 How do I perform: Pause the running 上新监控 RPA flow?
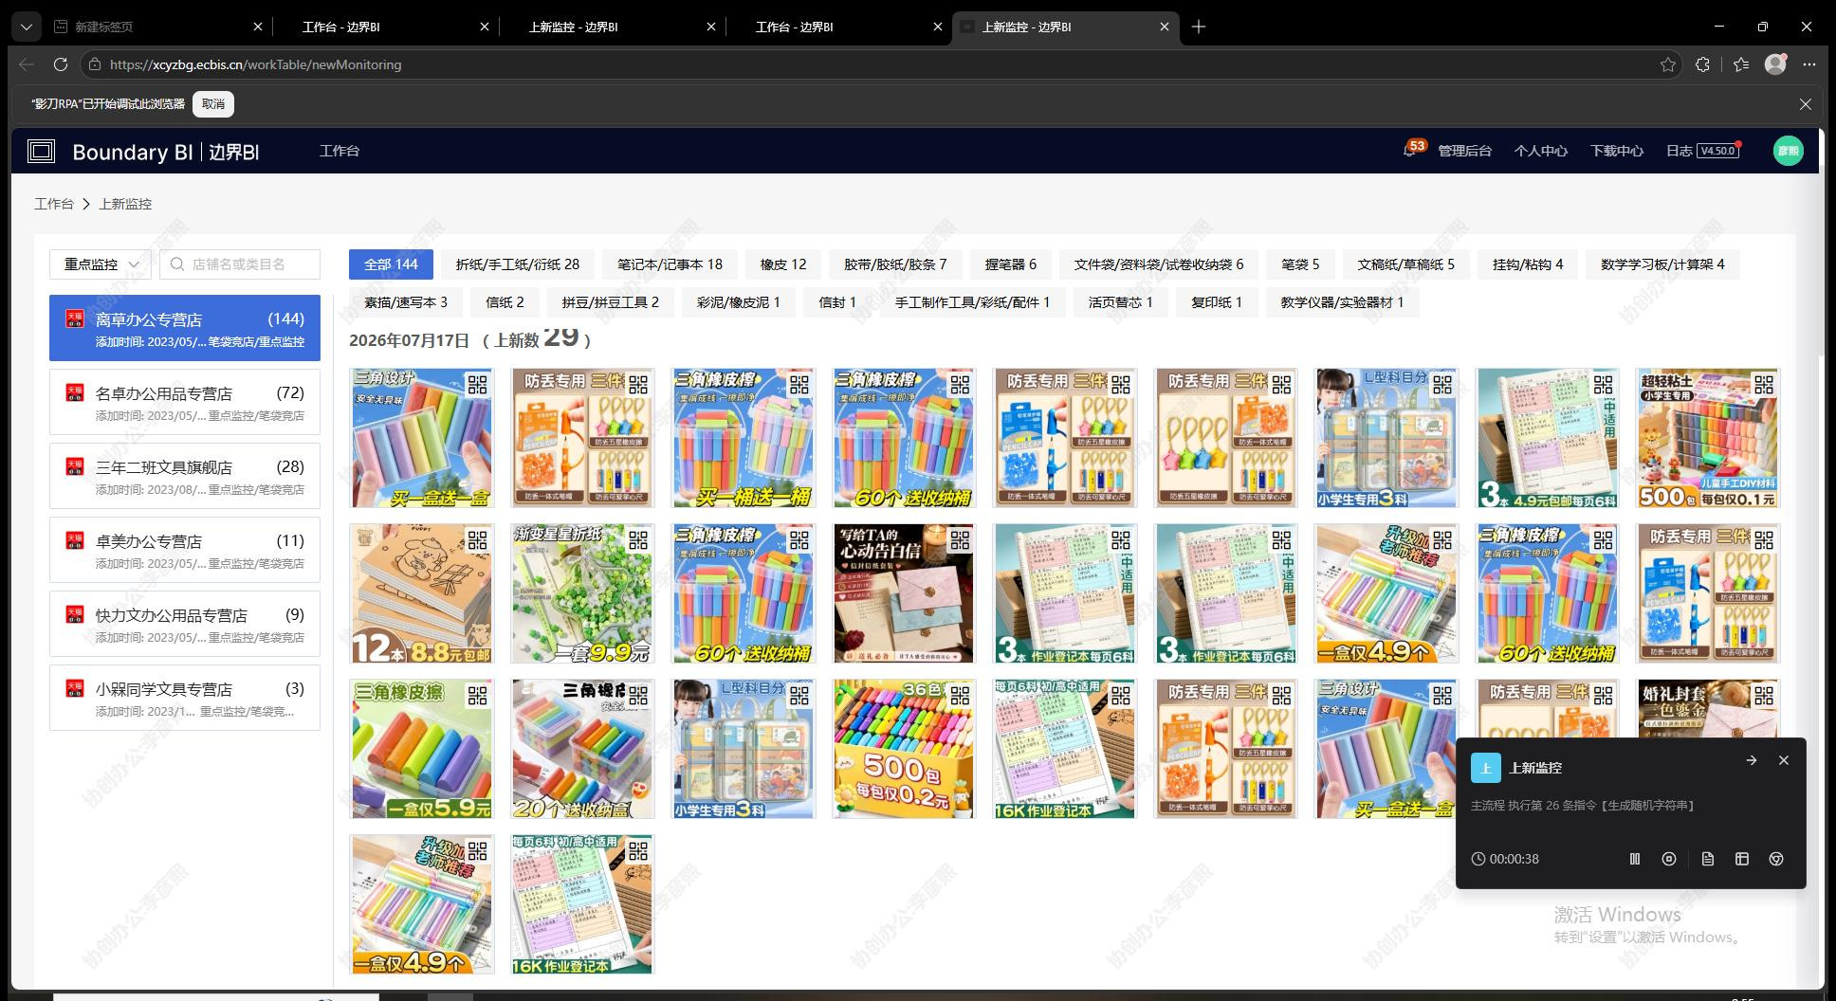click(1635, 859)
